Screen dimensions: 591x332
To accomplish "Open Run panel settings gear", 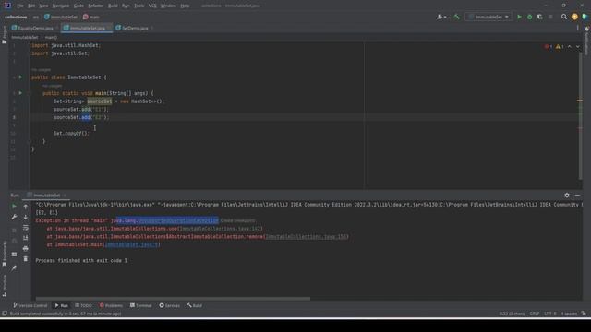I will [x=567, y=195].
